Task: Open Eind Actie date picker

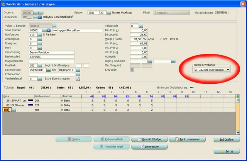Action: (x=173, y=61)
